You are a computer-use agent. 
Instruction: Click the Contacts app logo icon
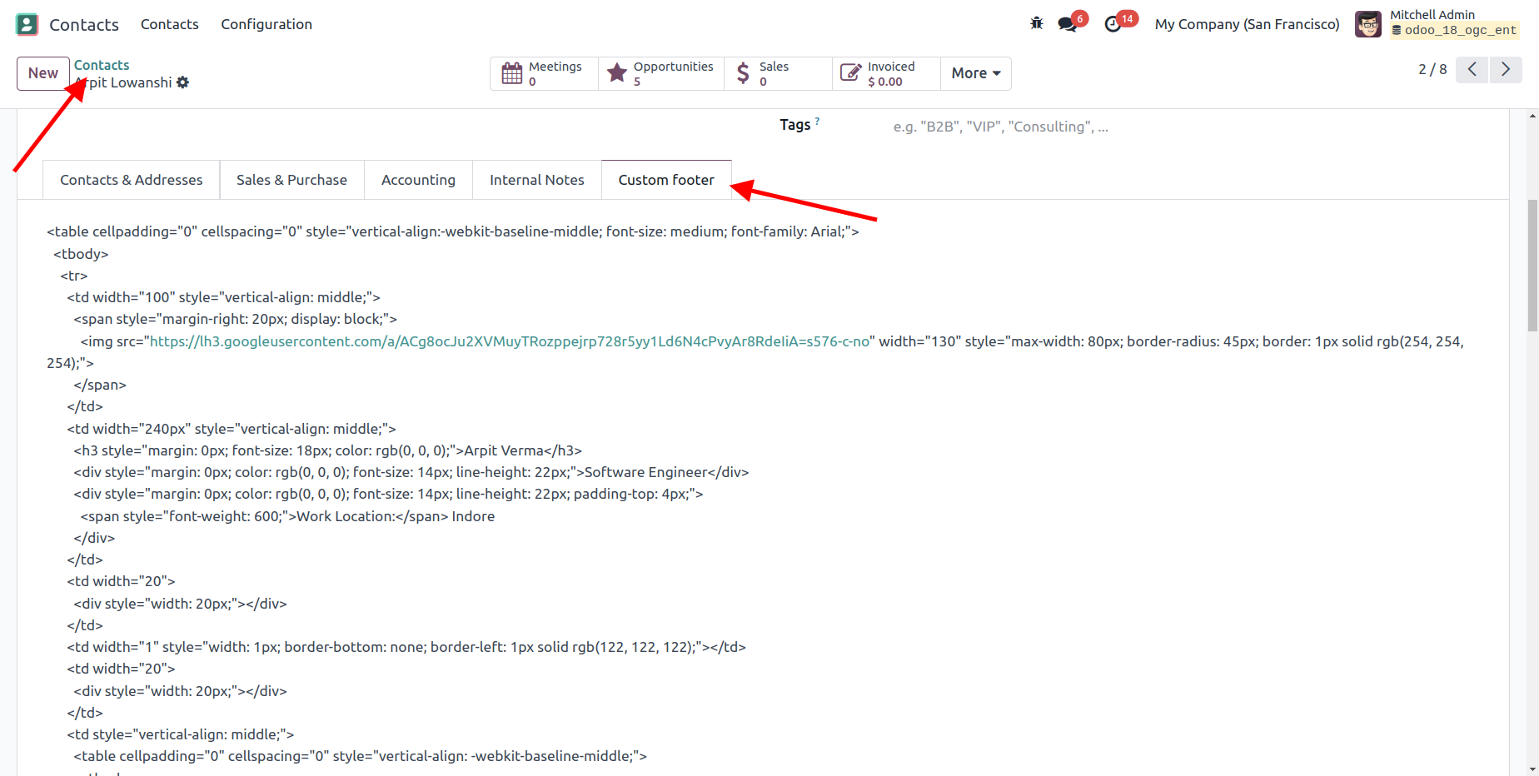27,25
